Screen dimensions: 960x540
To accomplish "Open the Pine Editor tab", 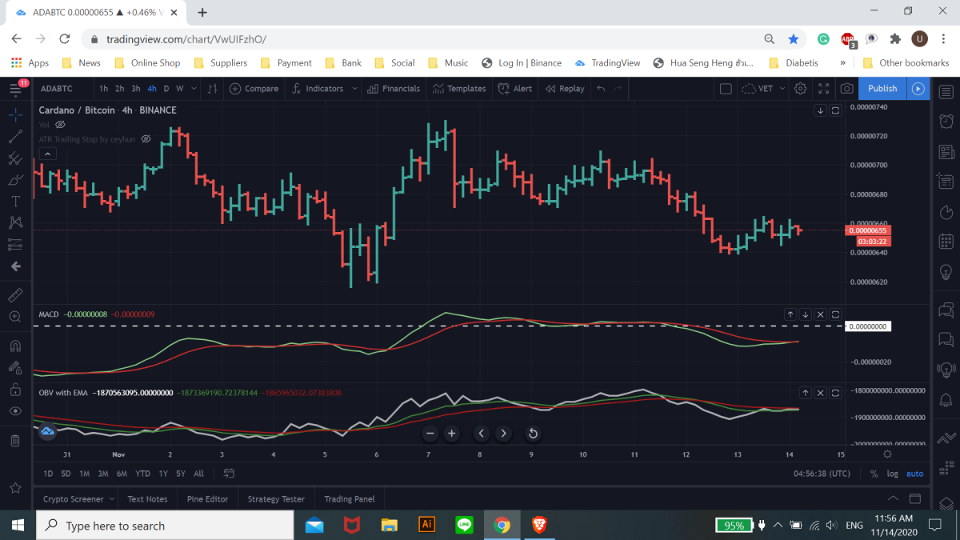I will pyautogui.click(x=207, y=499).
